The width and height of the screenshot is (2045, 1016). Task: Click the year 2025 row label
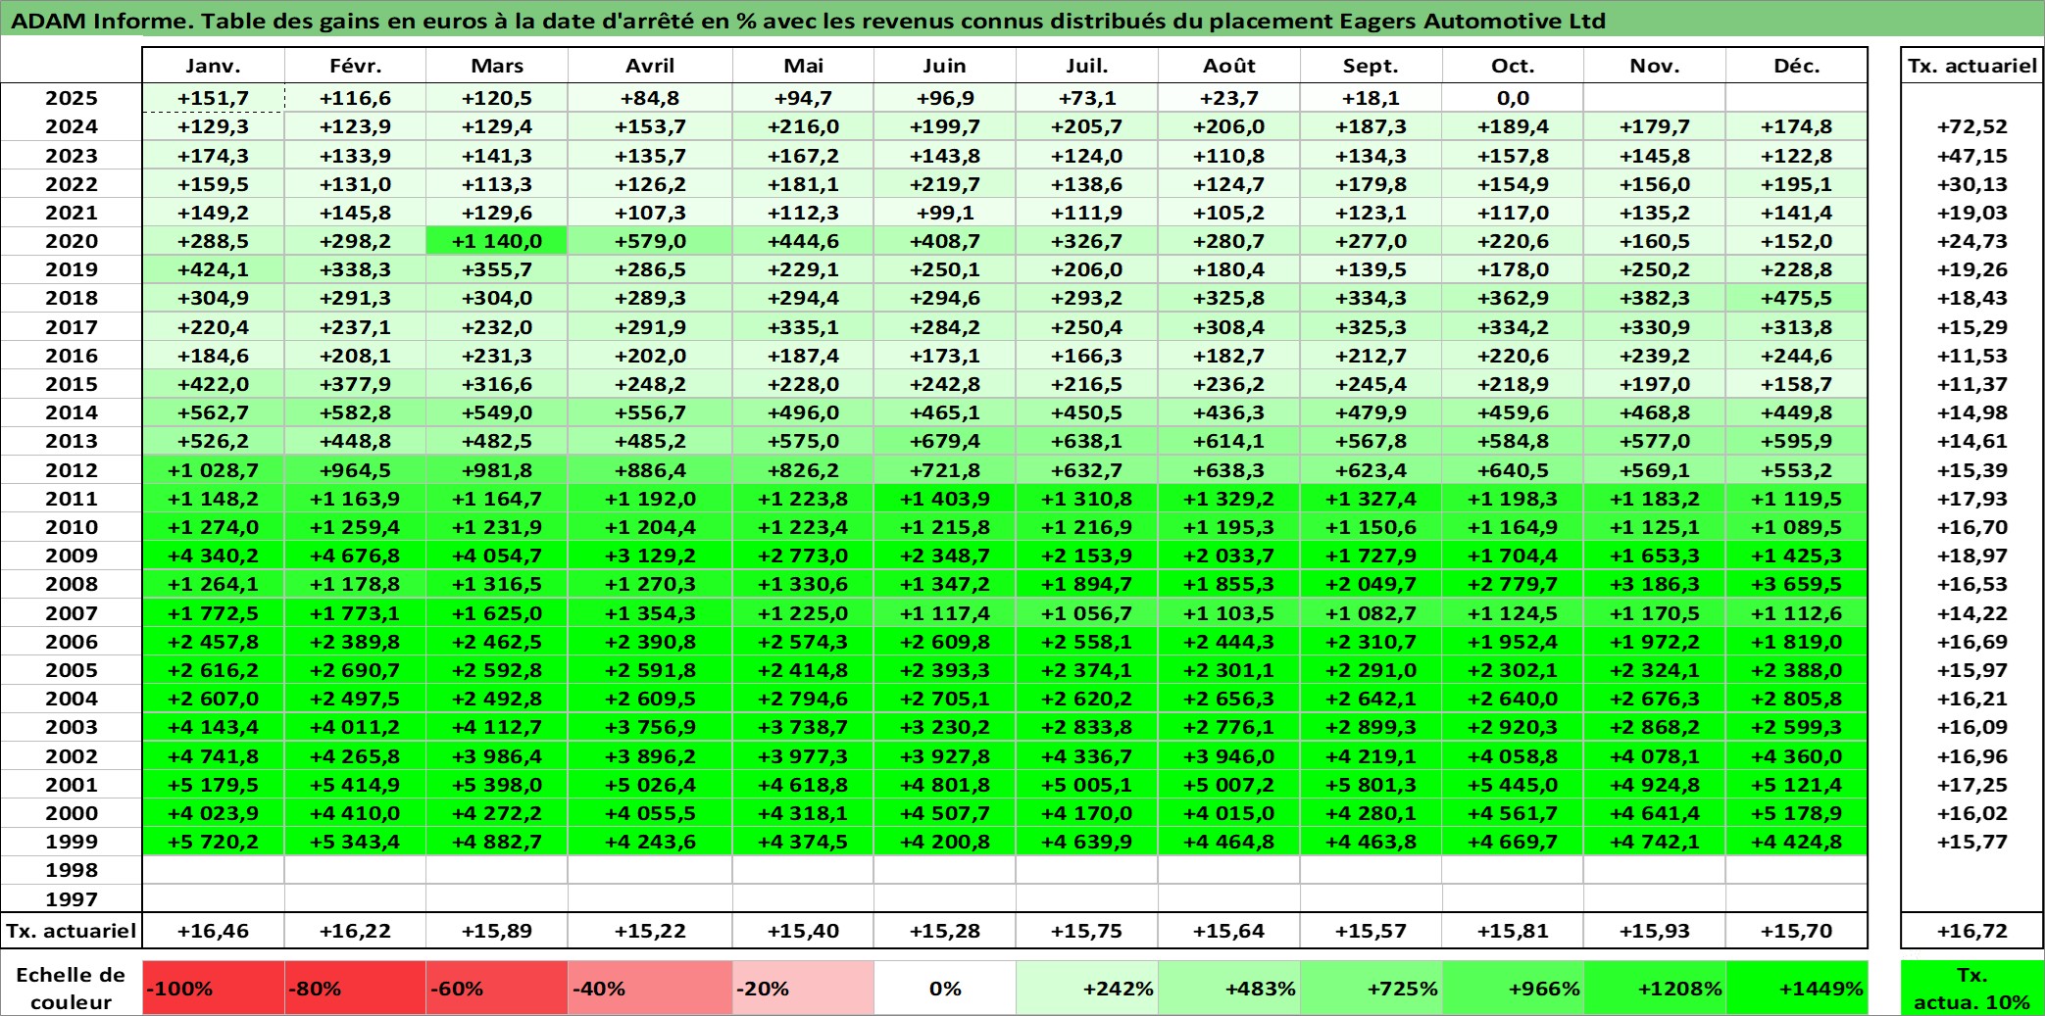pyautogui.click(x=72, y=98)
